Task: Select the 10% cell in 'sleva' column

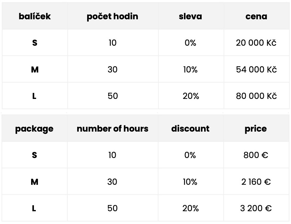Action: click(191, 69)
